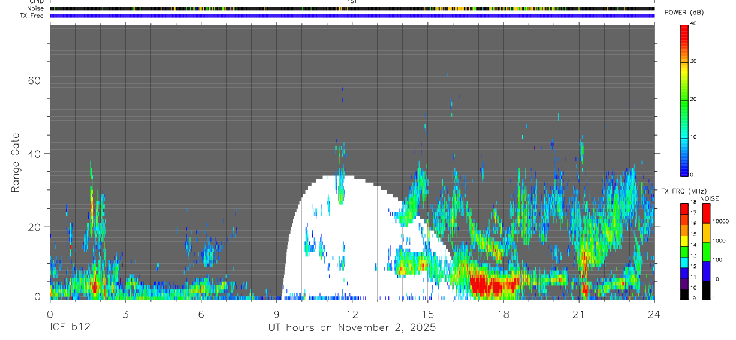Viewport: 736px width, 340px height.
Task: Click the '3' tick on the UT hours axis
Action: [x=125, y=314]
